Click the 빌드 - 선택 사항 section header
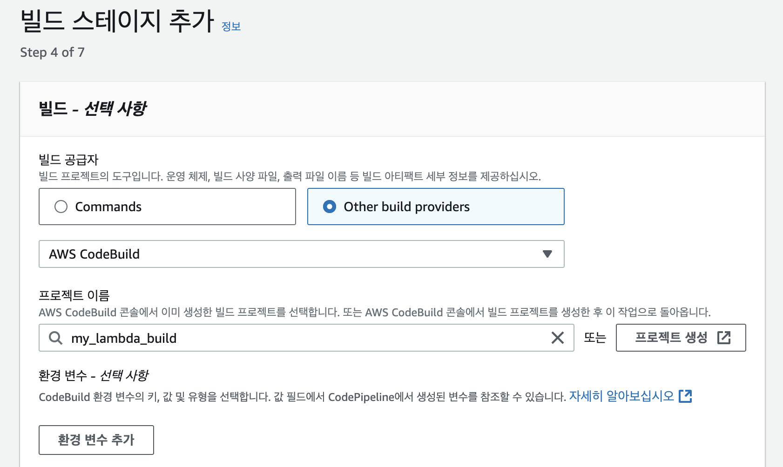783x467 pixels. coord(92,109)
